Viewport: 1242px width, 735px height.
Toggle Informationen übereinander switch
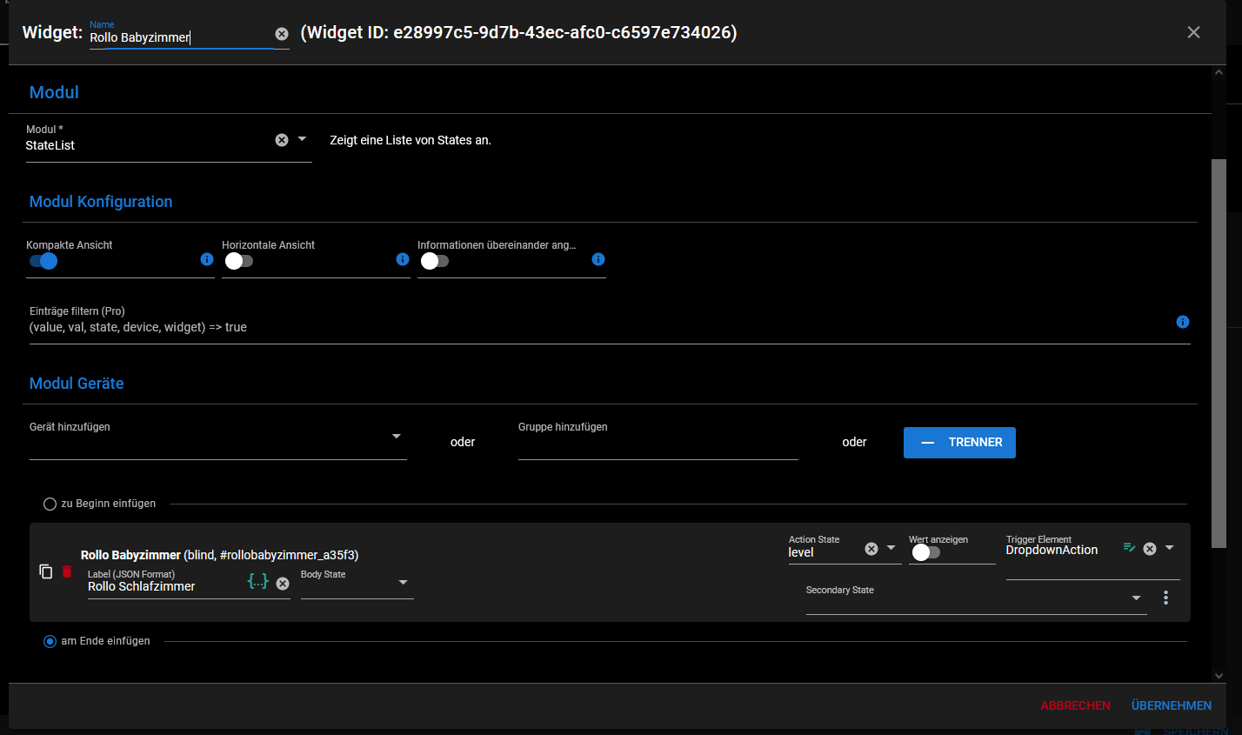tap(435, 261)
